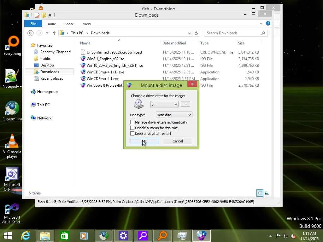This screenshot has height=242, width=323.
Task: Click the muted volume tray icon
Action: tap(293, 236)
